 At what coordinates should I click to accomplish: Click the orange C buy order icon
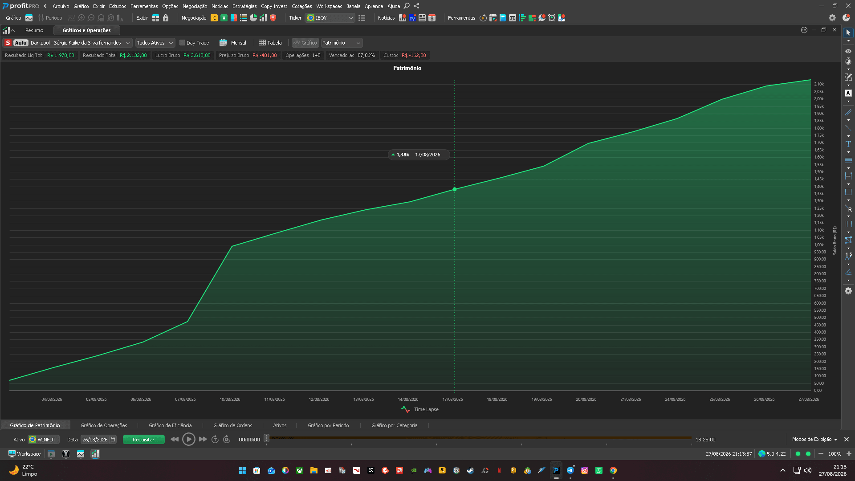pyautogui.click(x=214, y=18)
